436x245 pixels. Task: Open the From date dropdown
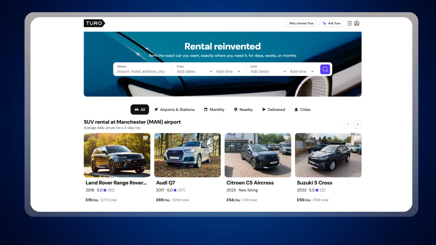(194, 71)
